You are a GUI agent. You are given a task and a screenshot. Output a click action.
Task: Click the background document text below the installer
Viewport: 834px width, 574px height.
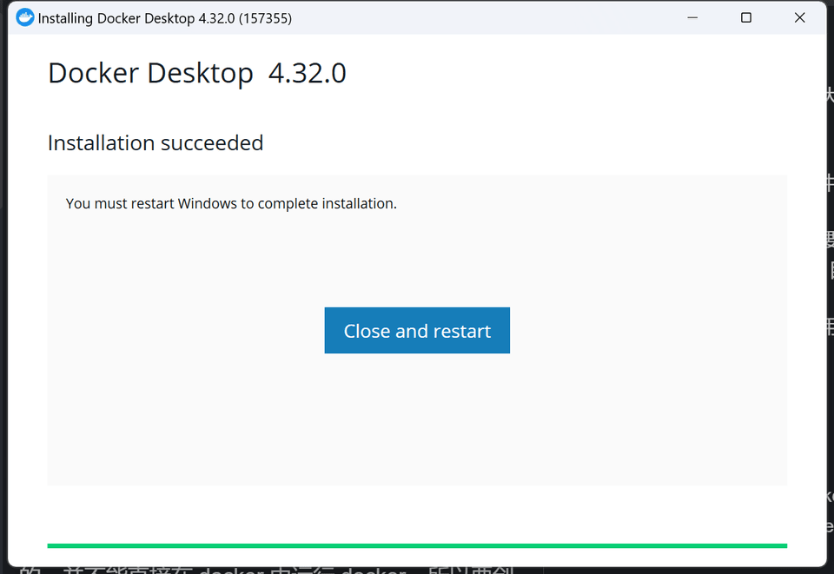261,570
